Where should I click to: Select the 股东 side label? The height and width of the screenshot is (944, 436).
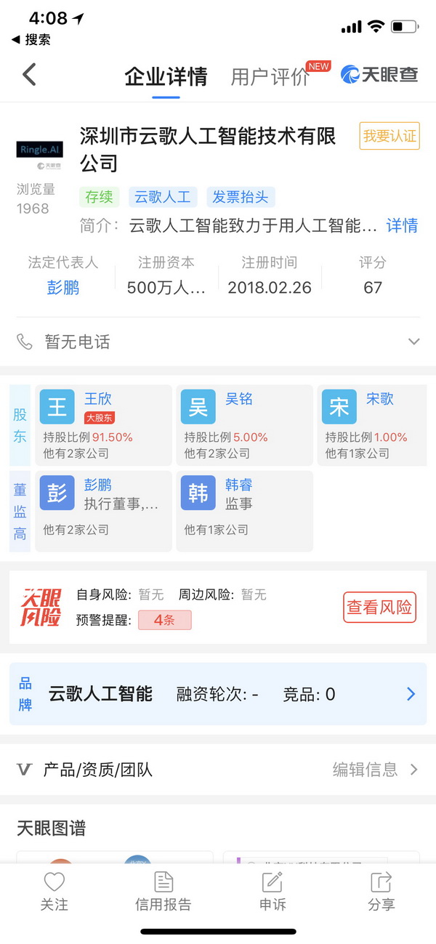coord(20,425)
